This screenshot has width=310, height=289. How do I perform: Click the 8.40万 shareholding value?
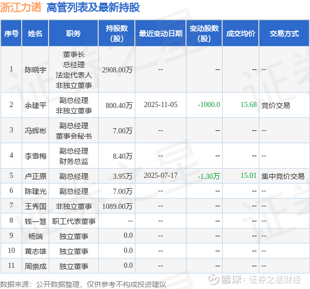[x=122, y=156]
